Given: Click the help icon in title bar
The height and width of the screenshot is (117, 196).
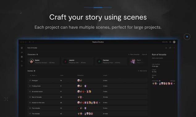Looking at the screenshot, I should pos(170,42).
